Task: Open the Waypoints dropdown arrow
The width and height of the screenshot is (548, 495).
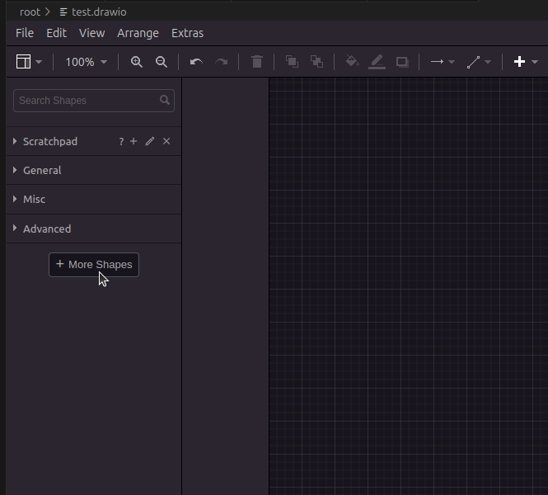Action: click(488, 62)
